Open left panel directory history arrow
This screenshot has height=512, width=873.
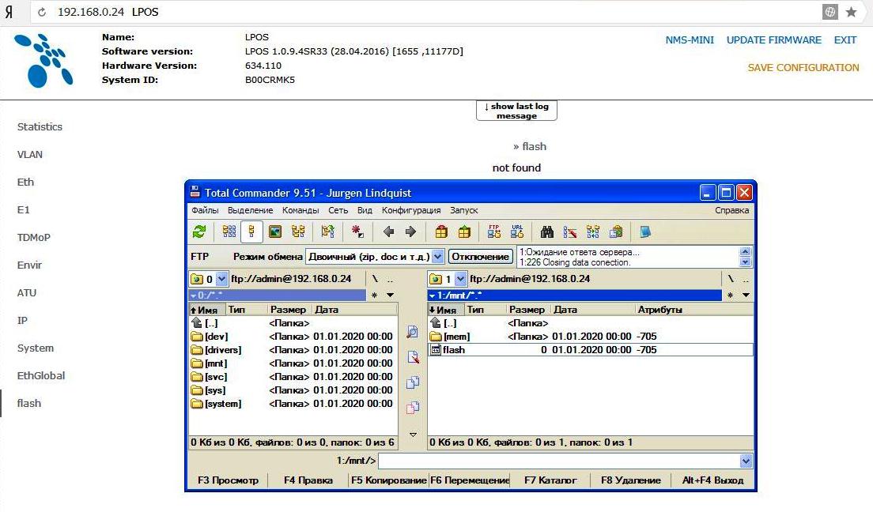[391, 295]
